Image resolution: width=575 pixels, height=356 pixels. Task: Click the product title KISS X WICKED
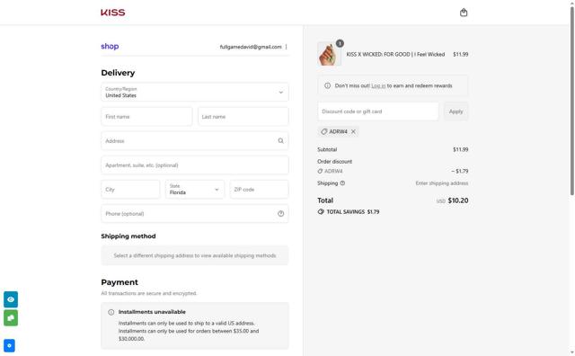click(x=395, y=54)
